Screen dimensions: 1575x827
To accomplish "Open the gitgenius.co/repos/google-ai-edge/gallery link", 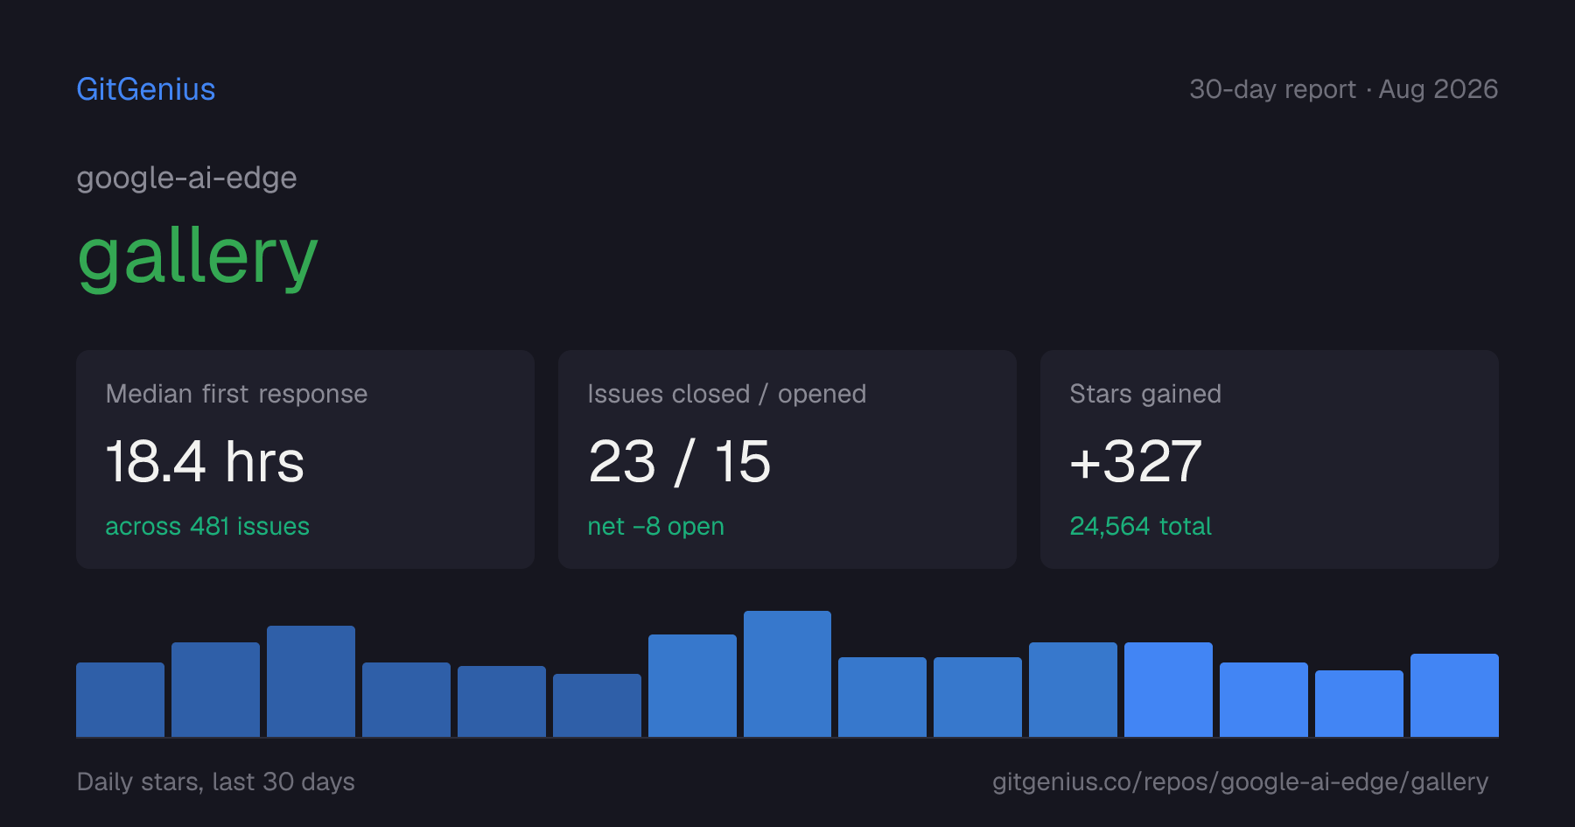I will coord(1240,781).
